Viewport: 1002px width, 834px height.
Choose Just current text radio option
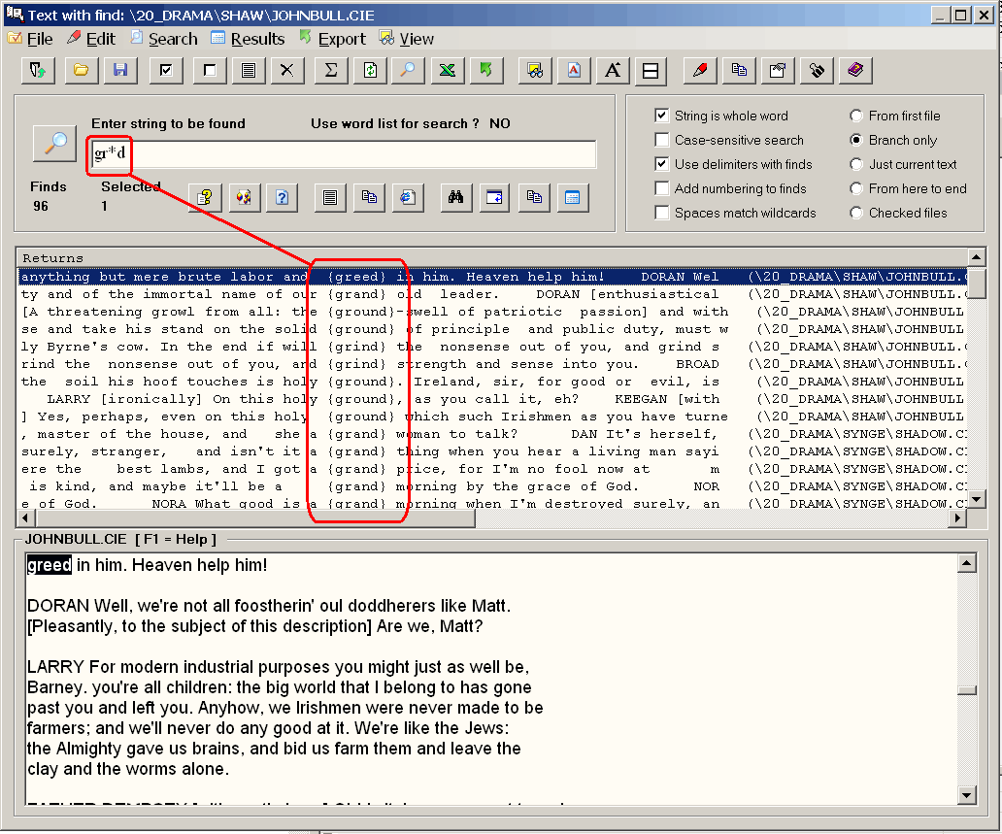coord(856,164)
